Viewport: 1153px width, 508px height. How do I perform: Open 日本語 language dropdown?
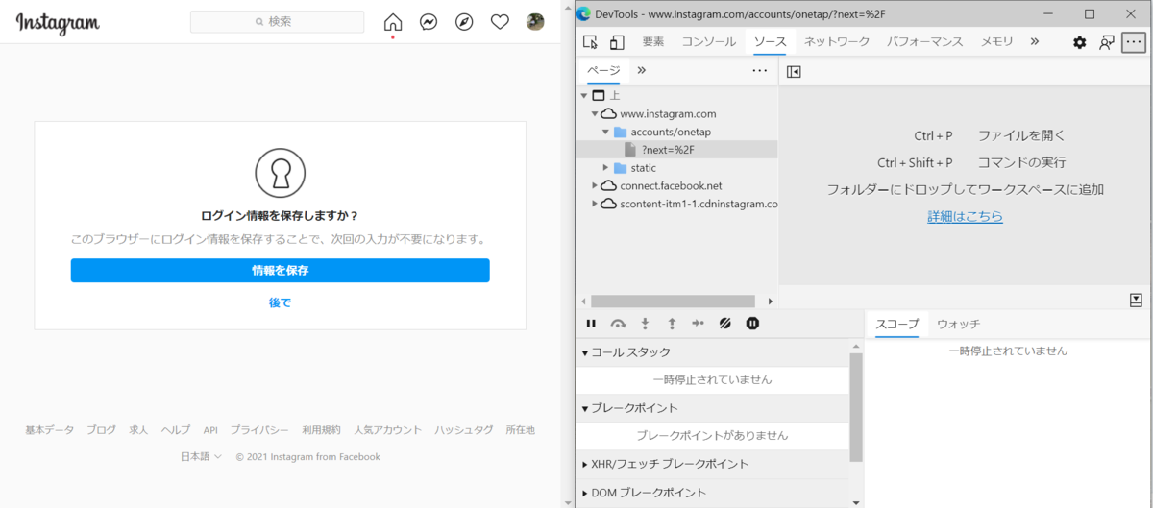tap(201, 457)
